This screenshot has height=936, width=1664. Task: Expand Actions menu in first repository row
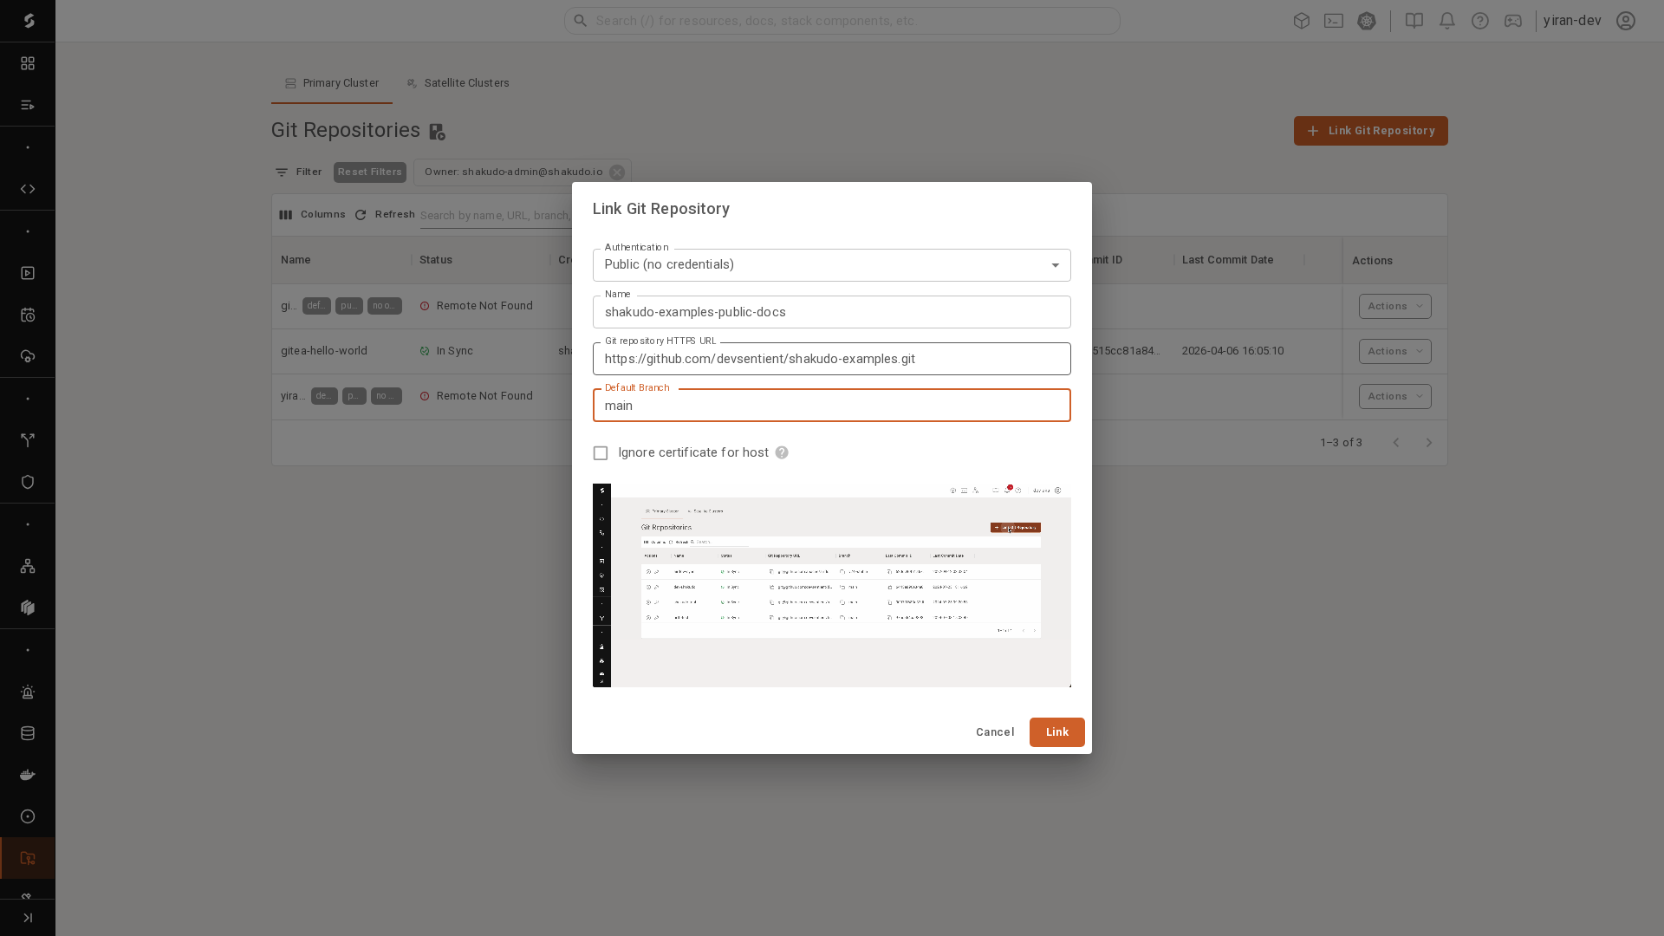click(1394, 306)
